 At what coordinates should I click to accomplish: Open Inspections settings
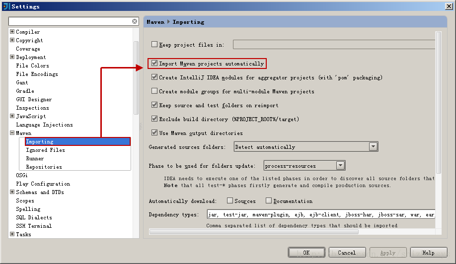click(x=33, y=108)
